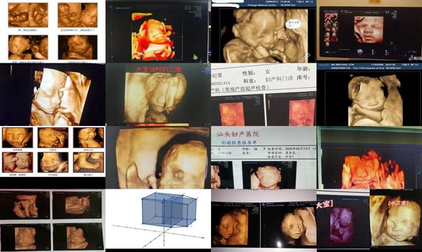Click the green cursor icon on red-orange scan

click(x=195, y=57)
